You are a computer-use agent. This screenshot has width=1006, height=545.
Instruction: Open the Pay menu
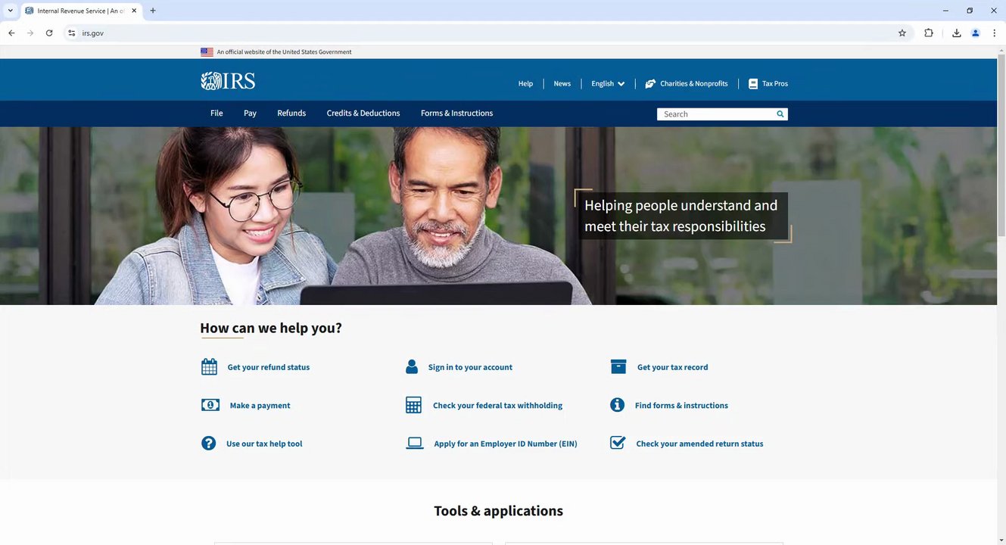(250, 114)
